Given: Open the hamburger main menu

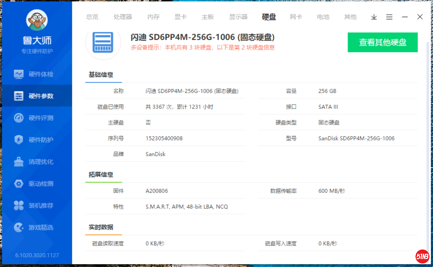Looking at the screenshot, I should (389, 17).
